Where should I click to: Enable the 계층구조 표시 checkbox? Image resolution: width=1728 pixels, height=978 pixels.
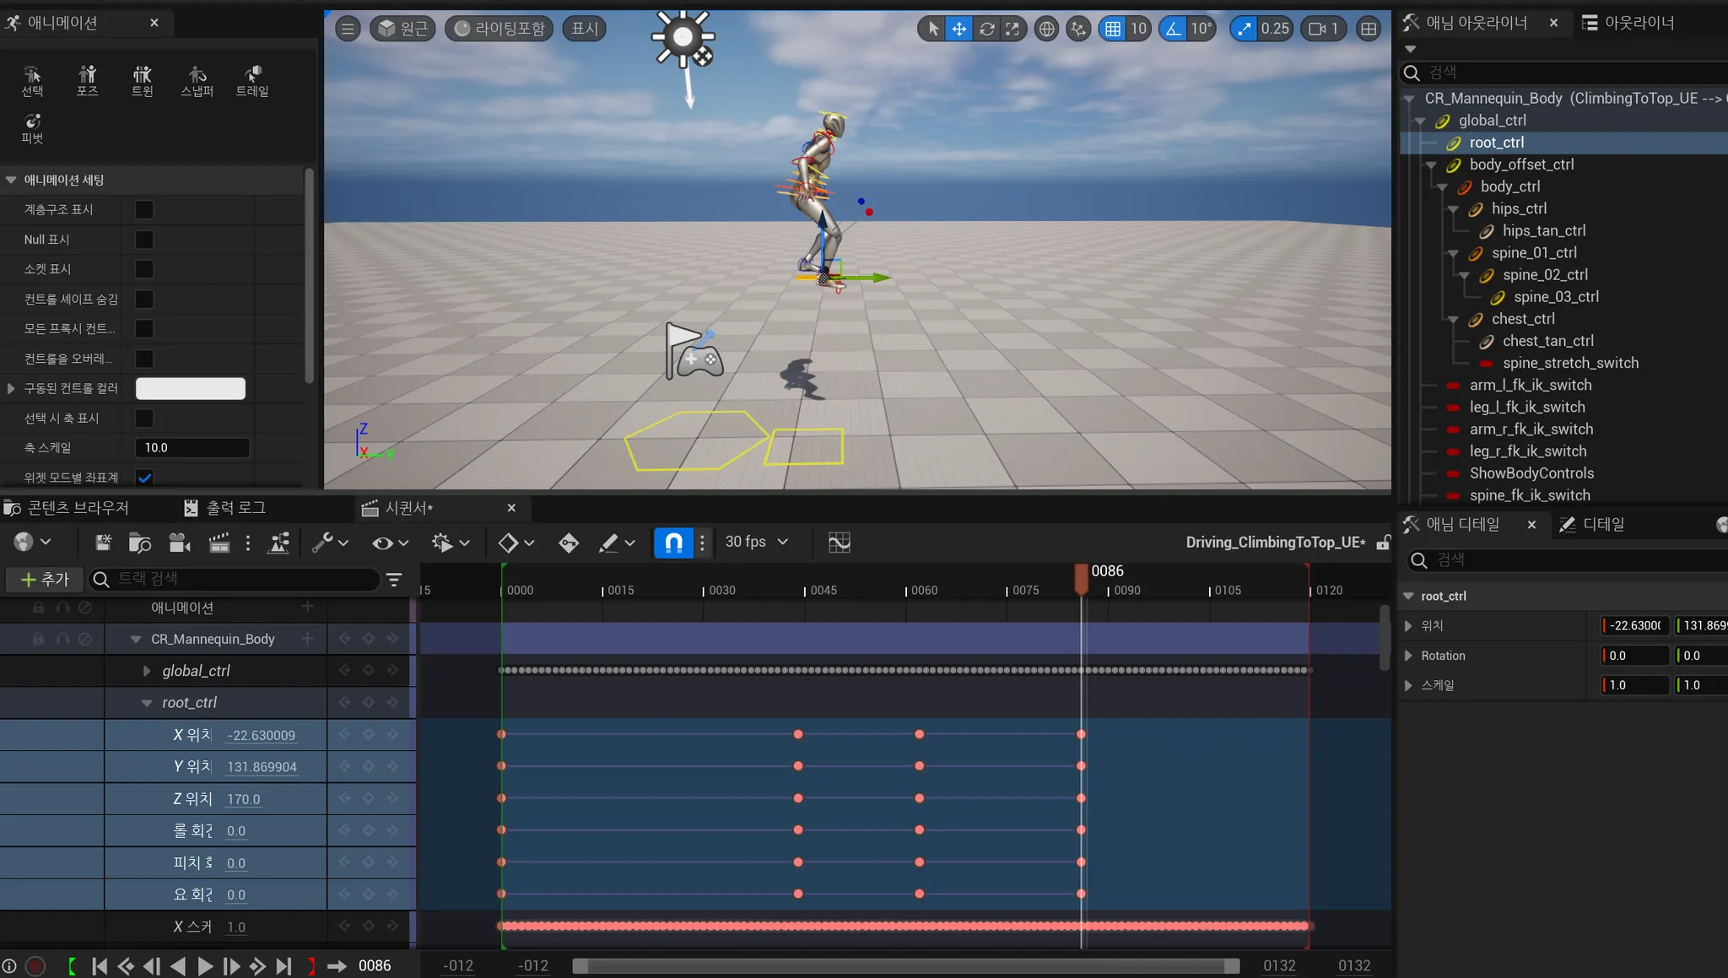point(144,209)
